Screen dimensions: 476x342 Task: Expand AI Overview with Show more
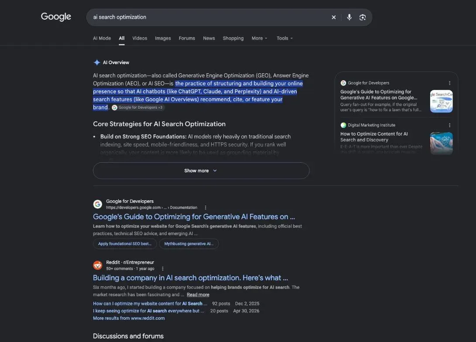coord(201,171)
